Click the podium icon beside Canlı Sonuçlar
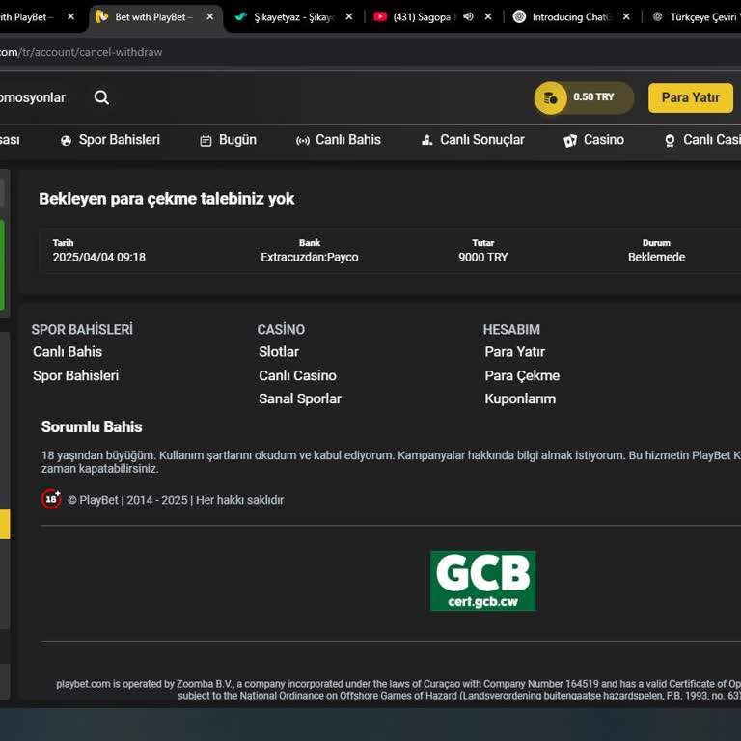The image size is (741, 741). click(426, 140)
